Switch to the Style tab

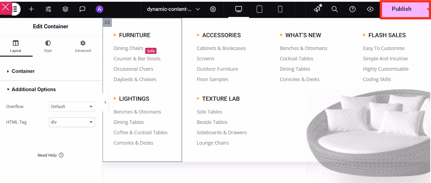[x=48, y=46]
